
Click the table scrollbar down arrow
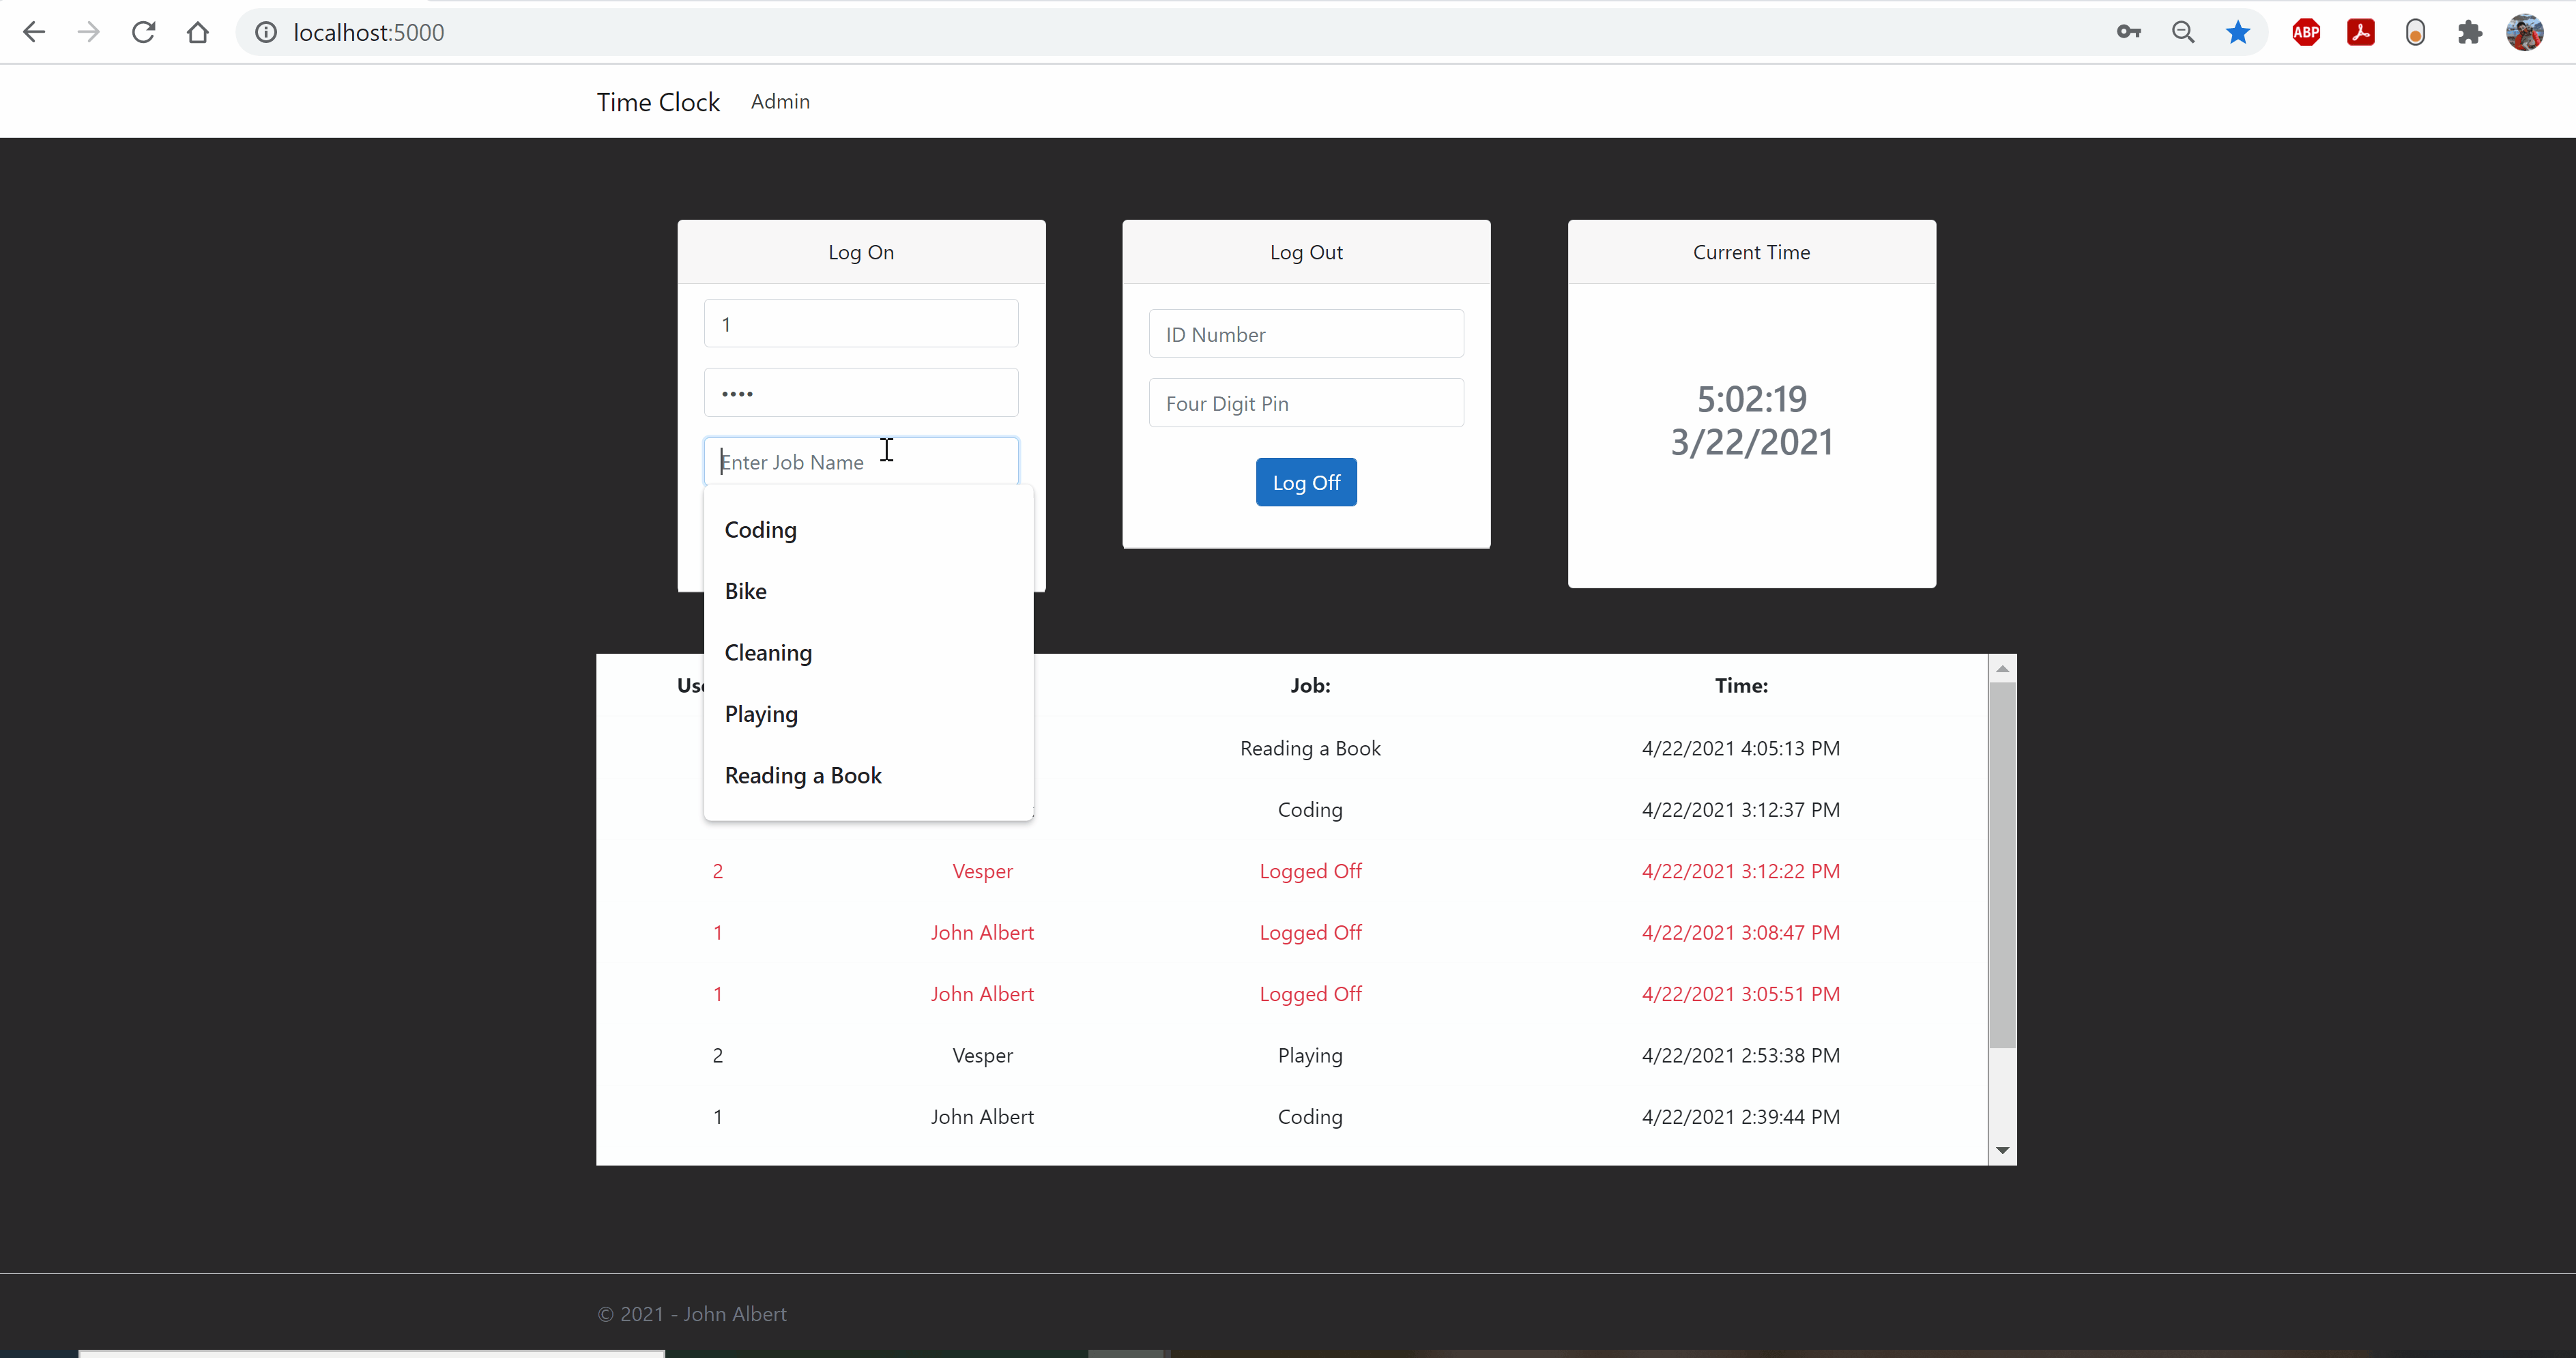point(2002,1150)
